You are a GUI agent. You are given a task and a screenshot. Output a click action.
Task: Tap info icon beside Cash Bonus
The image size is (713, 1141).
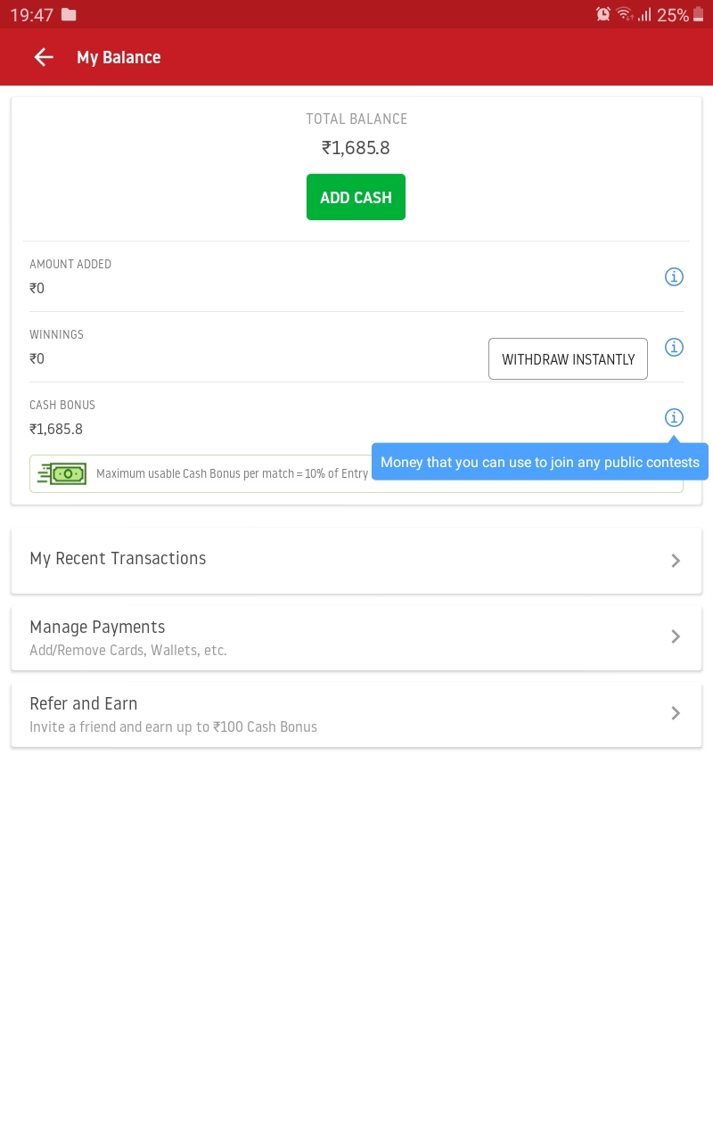click(674, 417)
